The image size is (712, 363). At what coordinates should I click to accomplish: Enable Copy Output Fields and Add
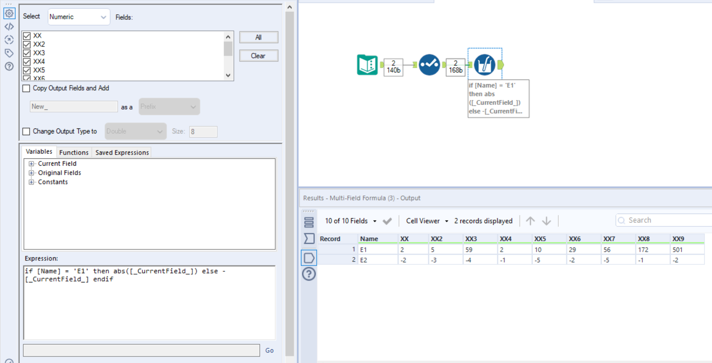click(26, 88)
